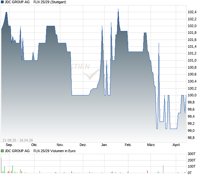This screenshot has height=176, width=200.
Task: Click the 99,4 price axis label
Action: pyautogui.click(x=191, y=116)
